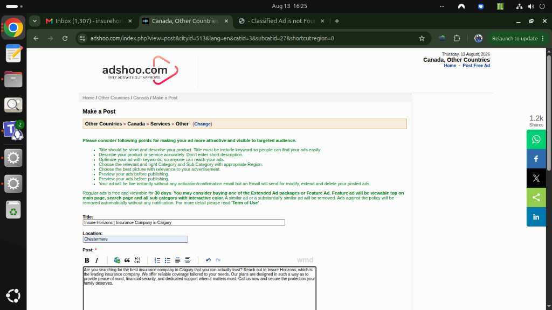
Task: Insert blockquote in post editor
Action: [x=127, y=260]
